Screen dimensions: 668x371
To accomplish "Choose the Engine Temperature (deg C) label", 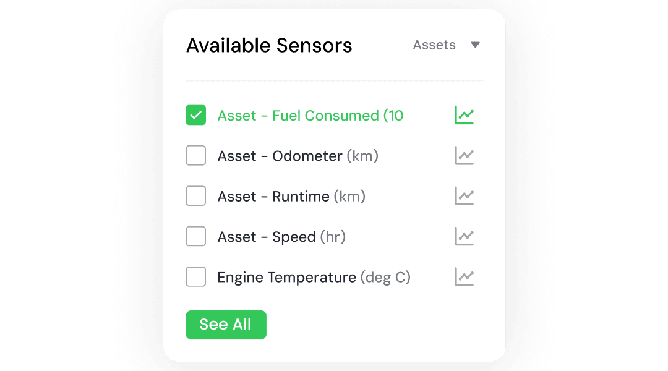I will pos(314,277).
